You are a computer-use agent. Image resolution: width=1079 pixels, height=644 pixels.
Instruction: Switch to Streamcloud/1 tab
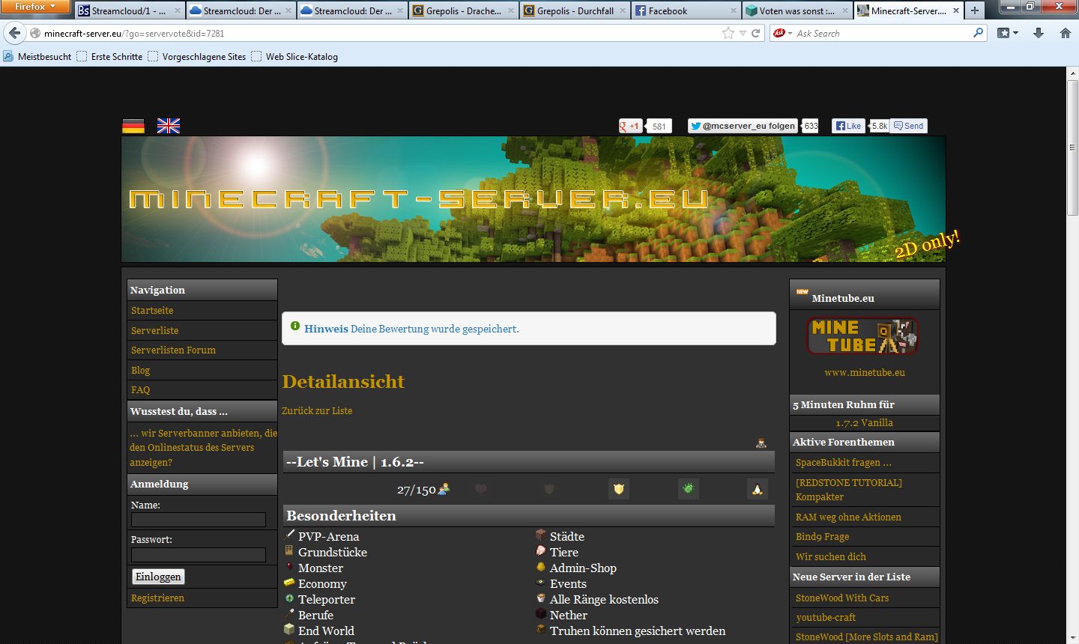tap(130, 10)
